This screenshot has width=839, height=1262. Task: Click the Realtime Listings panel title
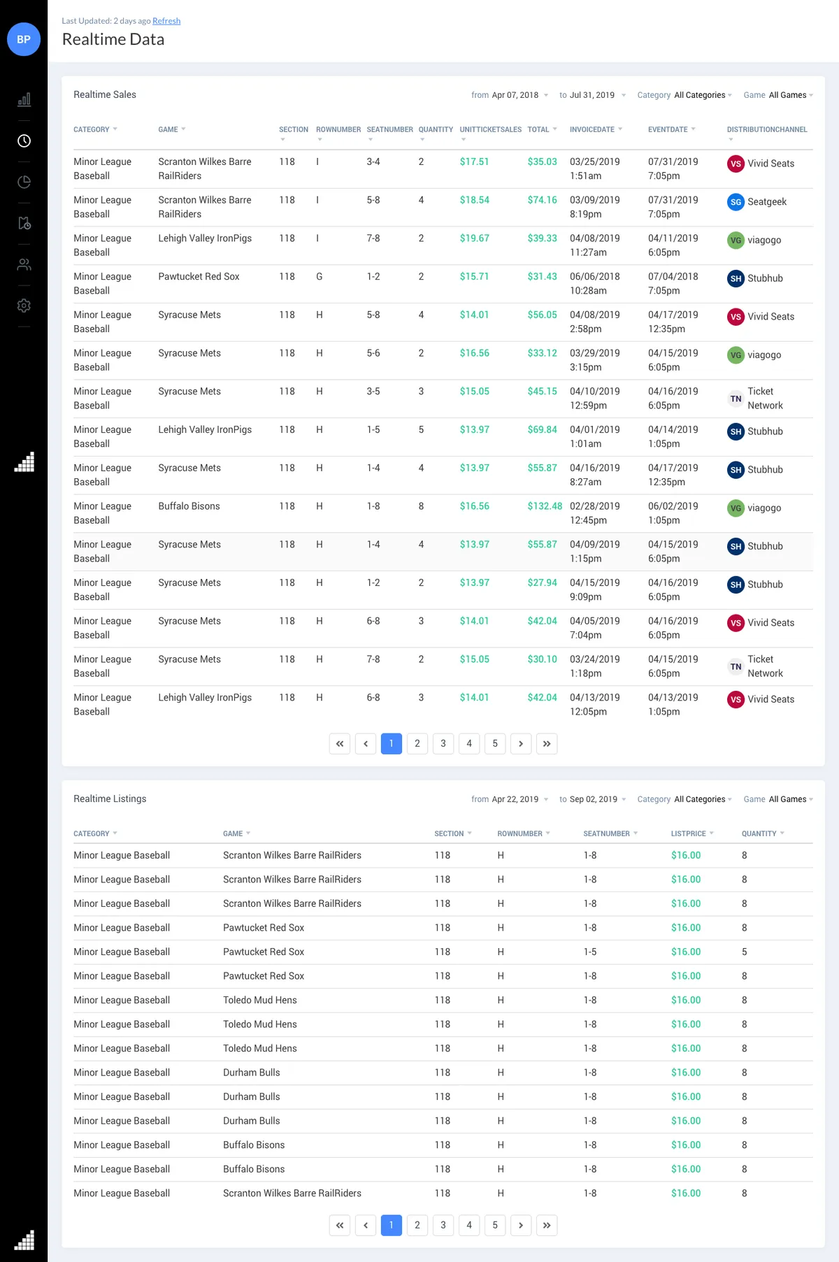(110, 798)
